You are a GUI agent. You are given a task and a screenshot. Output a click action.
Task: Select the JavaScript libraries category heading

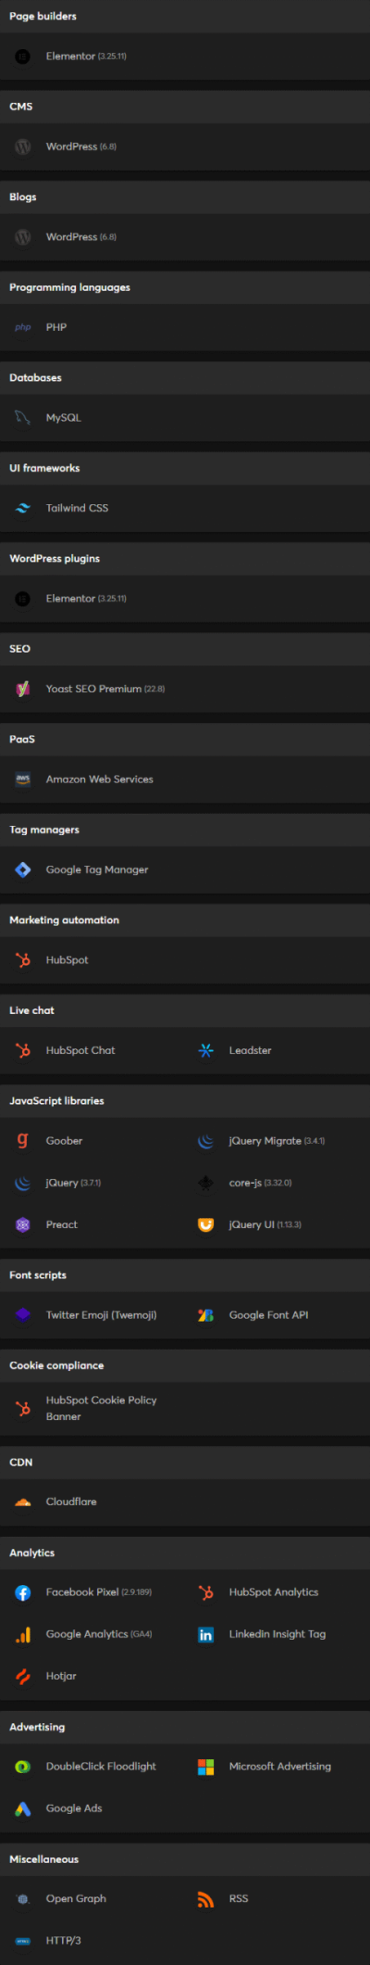pos(56,1101)
